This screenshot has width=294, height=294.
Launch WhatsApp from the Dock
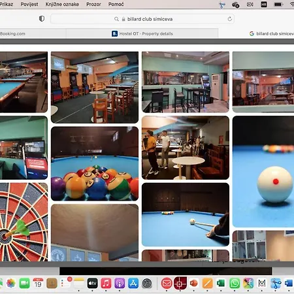click(235, 283)
